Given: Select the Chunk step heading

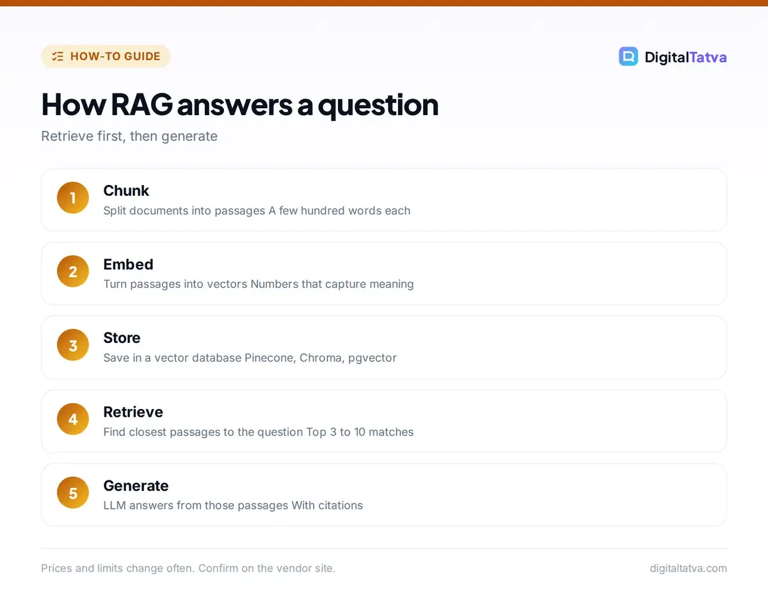Looking at the screenshot, I should pyautogui.click(x=126, y=191).
